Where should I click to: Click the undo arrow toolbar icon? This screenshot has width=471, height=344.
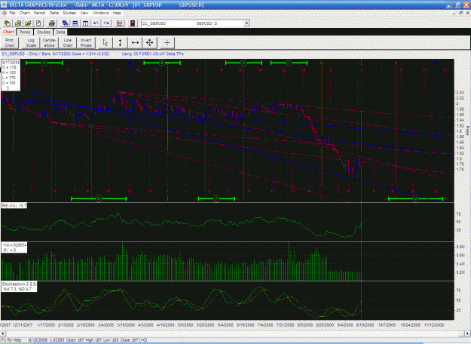click(x=96, y=23)
